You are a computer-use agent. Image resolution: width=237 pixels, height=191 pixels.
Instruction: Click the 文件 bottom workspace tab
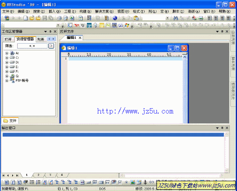(x=10, y=121)
